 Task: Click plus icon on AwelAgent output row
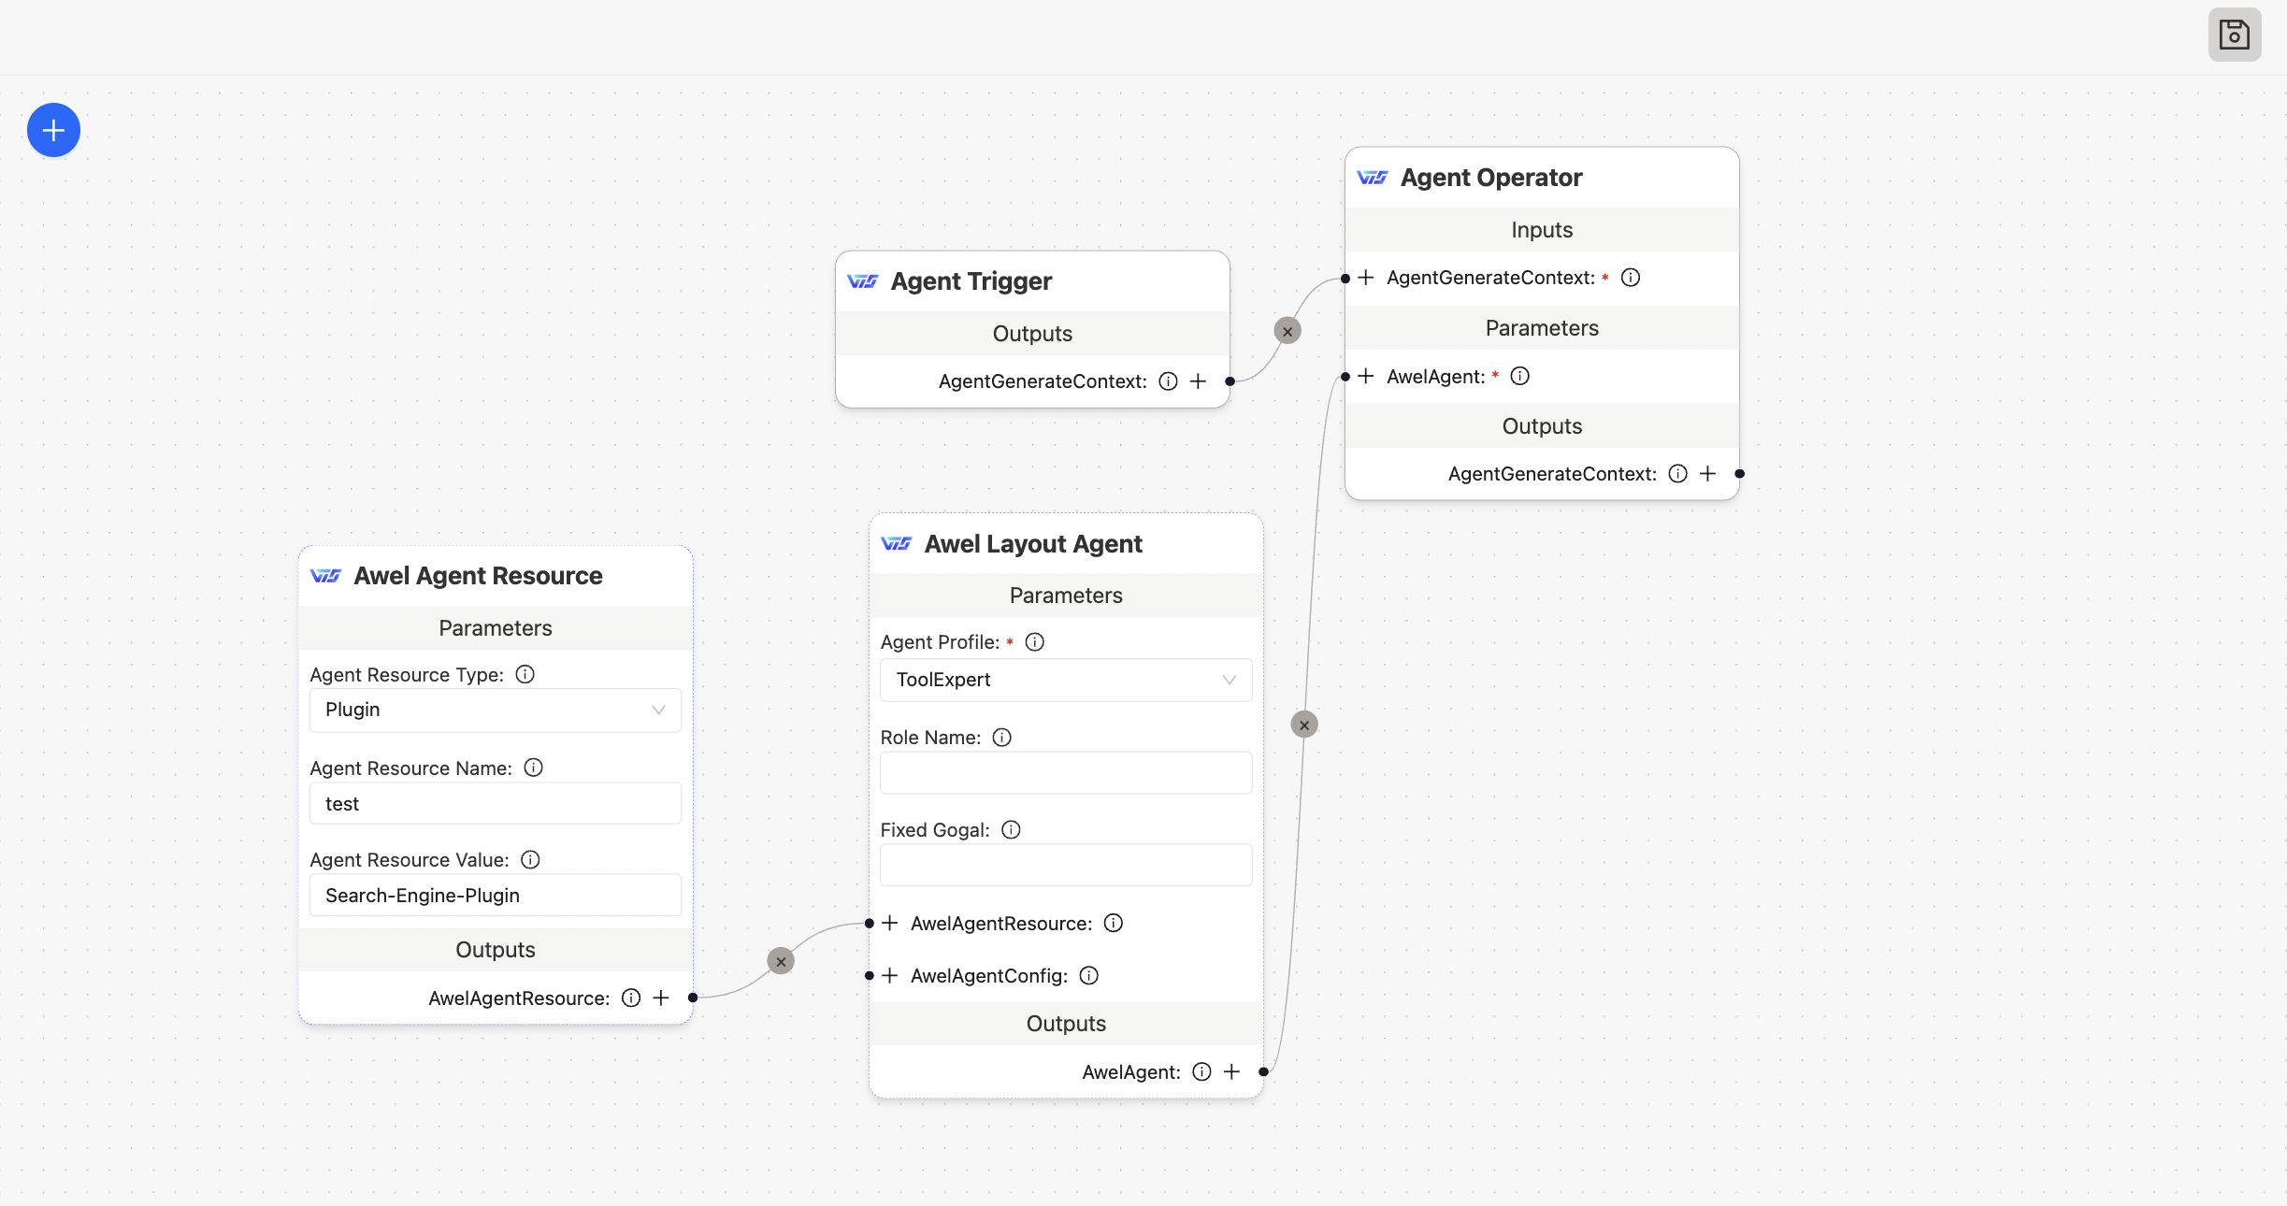[x=1231, y=1072]
